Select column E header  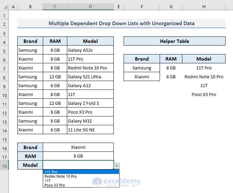point(119,6)
